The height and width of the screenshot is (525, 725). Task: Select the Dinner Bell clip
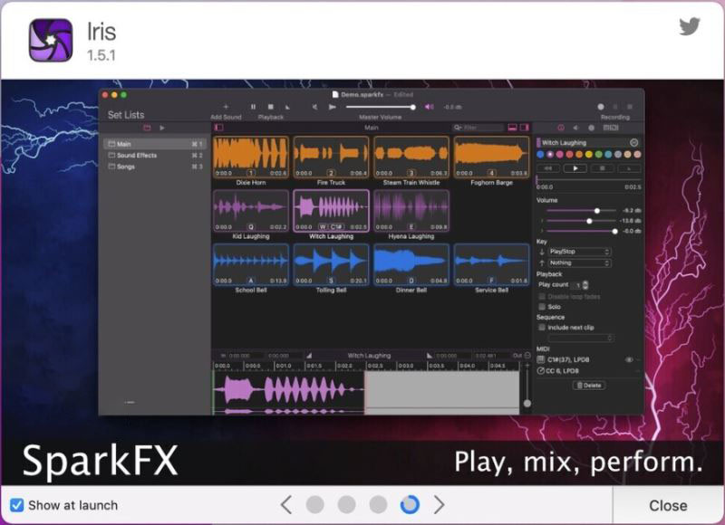pos(411,264)
